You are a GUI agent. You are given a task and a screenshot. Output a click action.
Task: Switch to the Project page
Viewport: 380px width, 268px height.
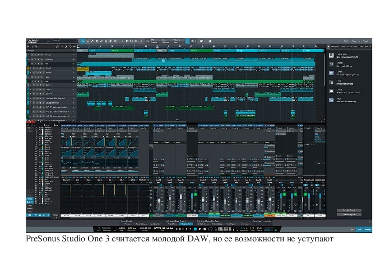366,41
